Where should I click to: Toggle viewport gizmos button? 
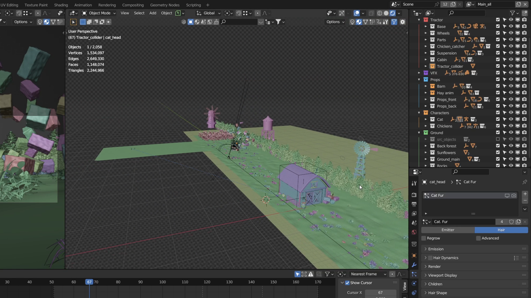[x=342, y=13]
